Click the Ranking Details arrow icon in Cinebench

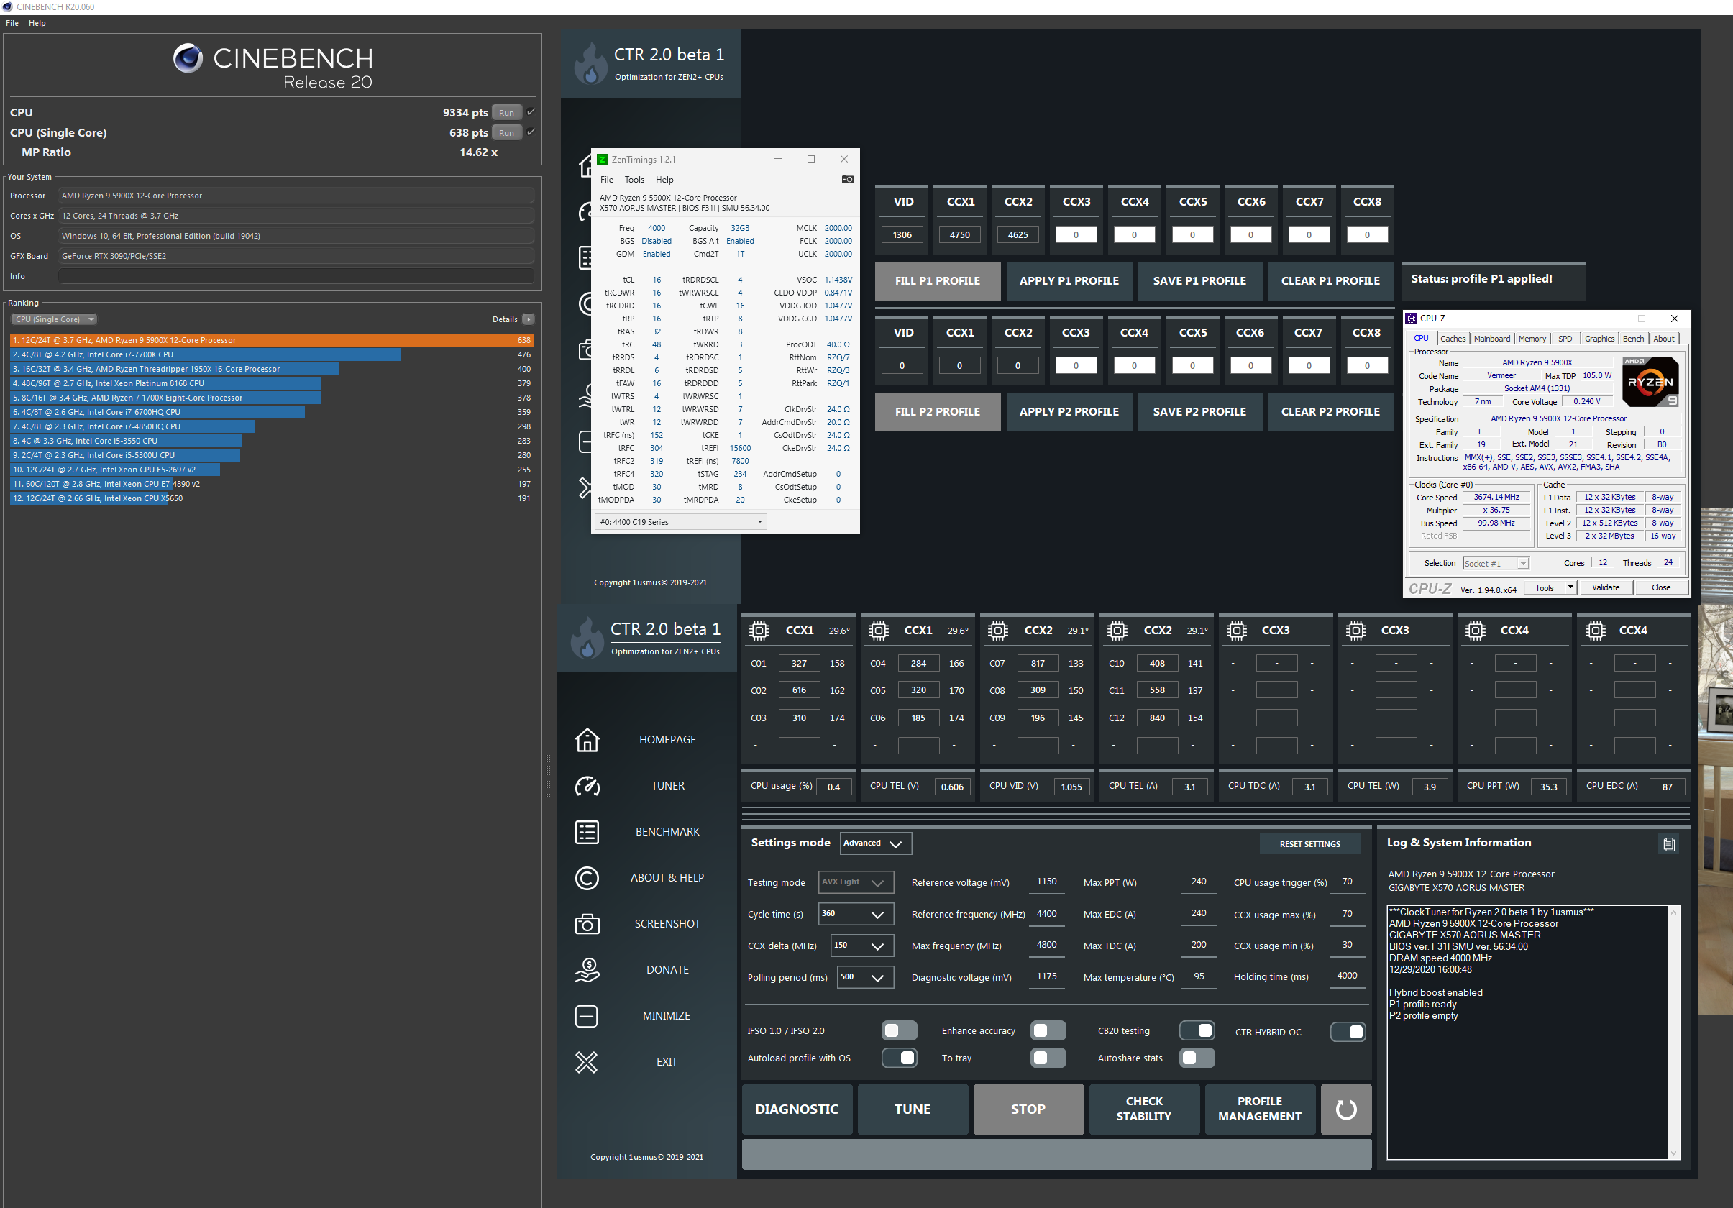coord(529,319)
